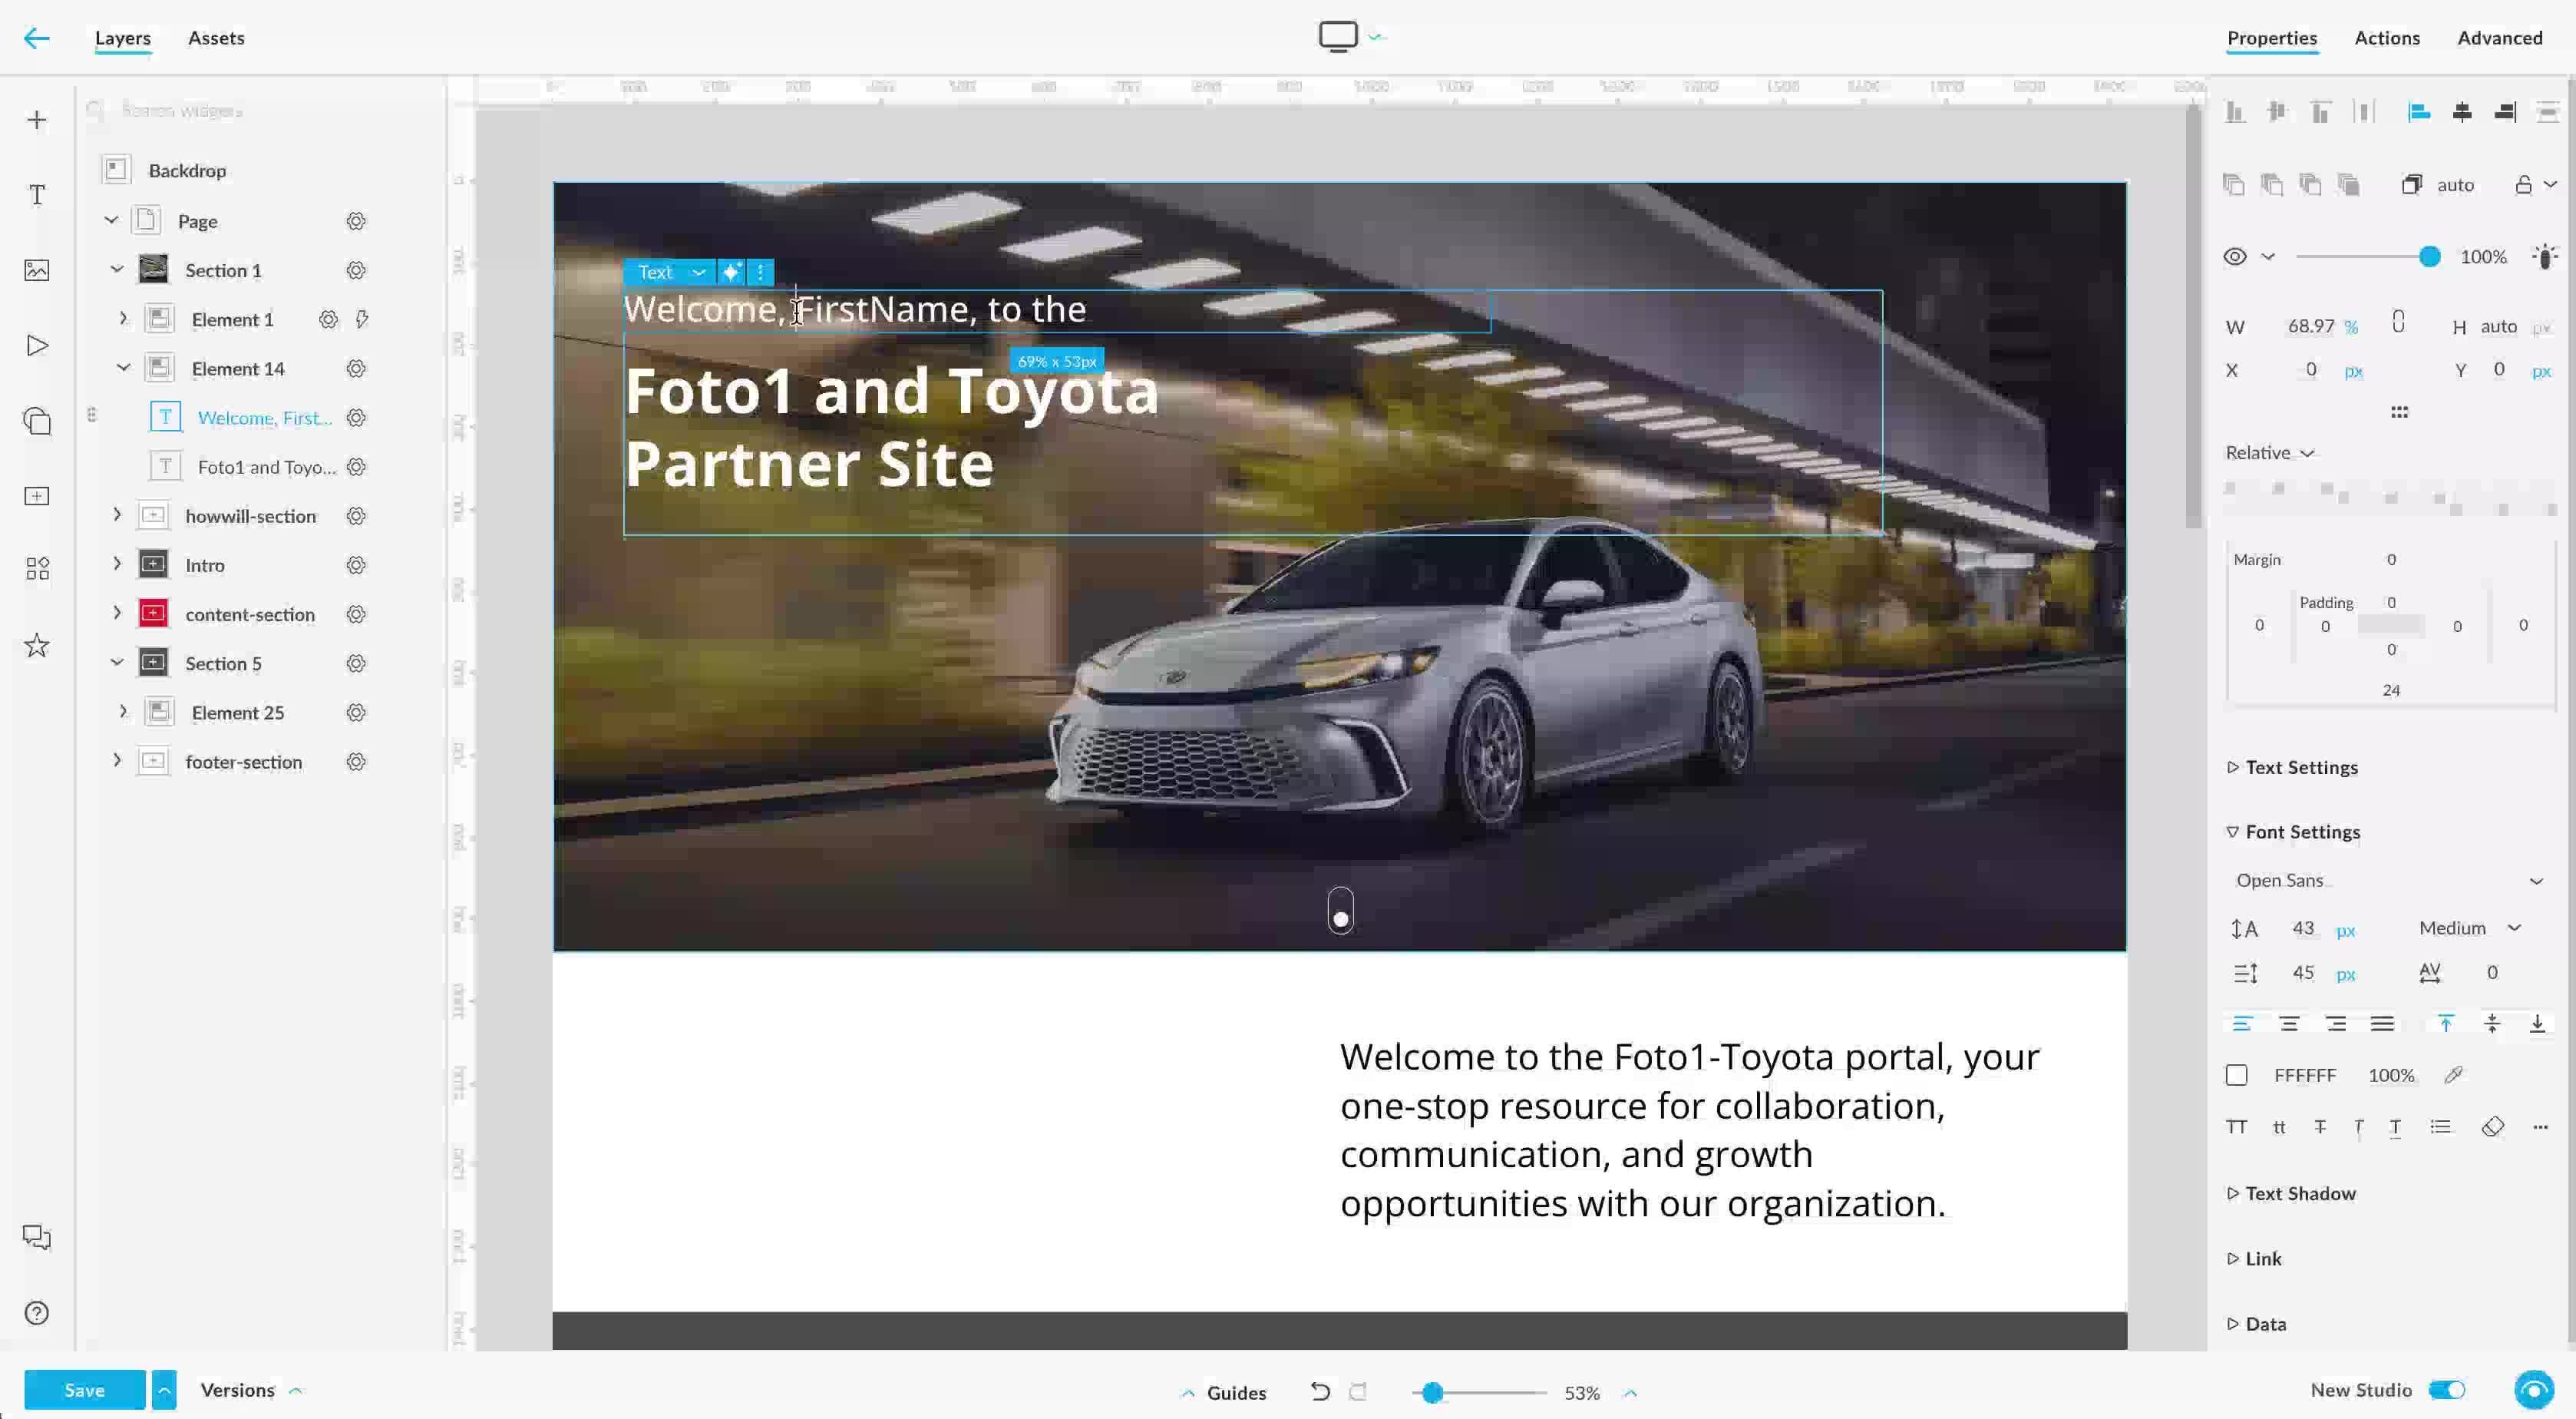Open the Actions tab
Screen dimensions: 2576x1419
[2386, 38]
